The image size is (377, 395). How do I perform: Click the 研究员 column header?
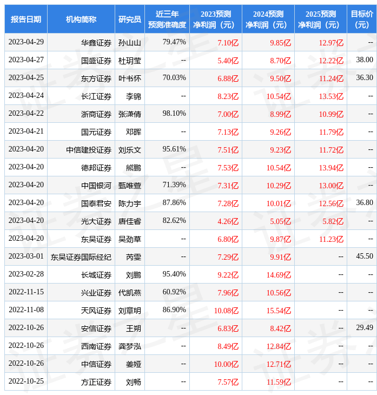129,19
